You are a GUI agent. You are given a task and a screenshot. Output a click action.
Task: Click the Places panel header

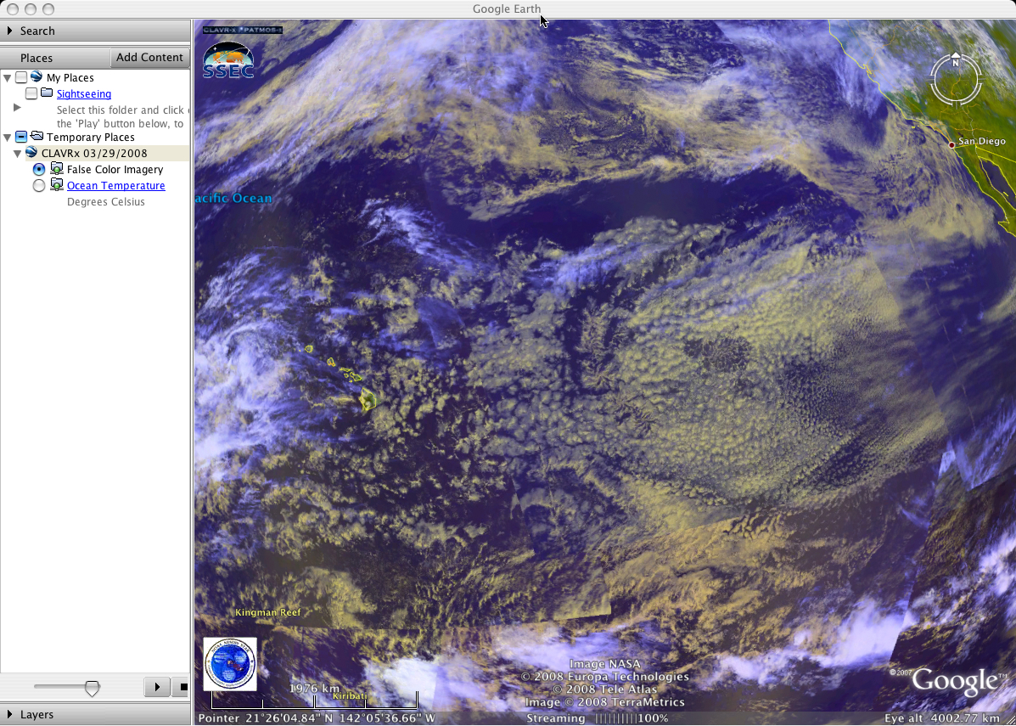[x=36, y=58]
